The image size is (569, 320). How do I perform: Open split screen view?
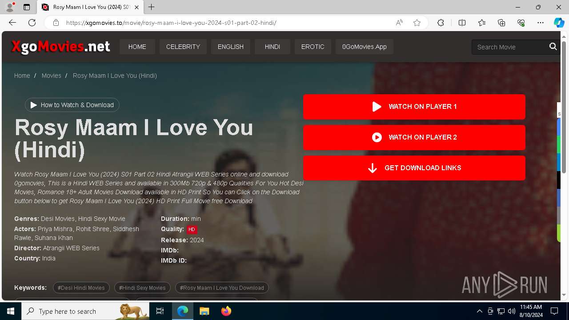(x=462, y=23)
